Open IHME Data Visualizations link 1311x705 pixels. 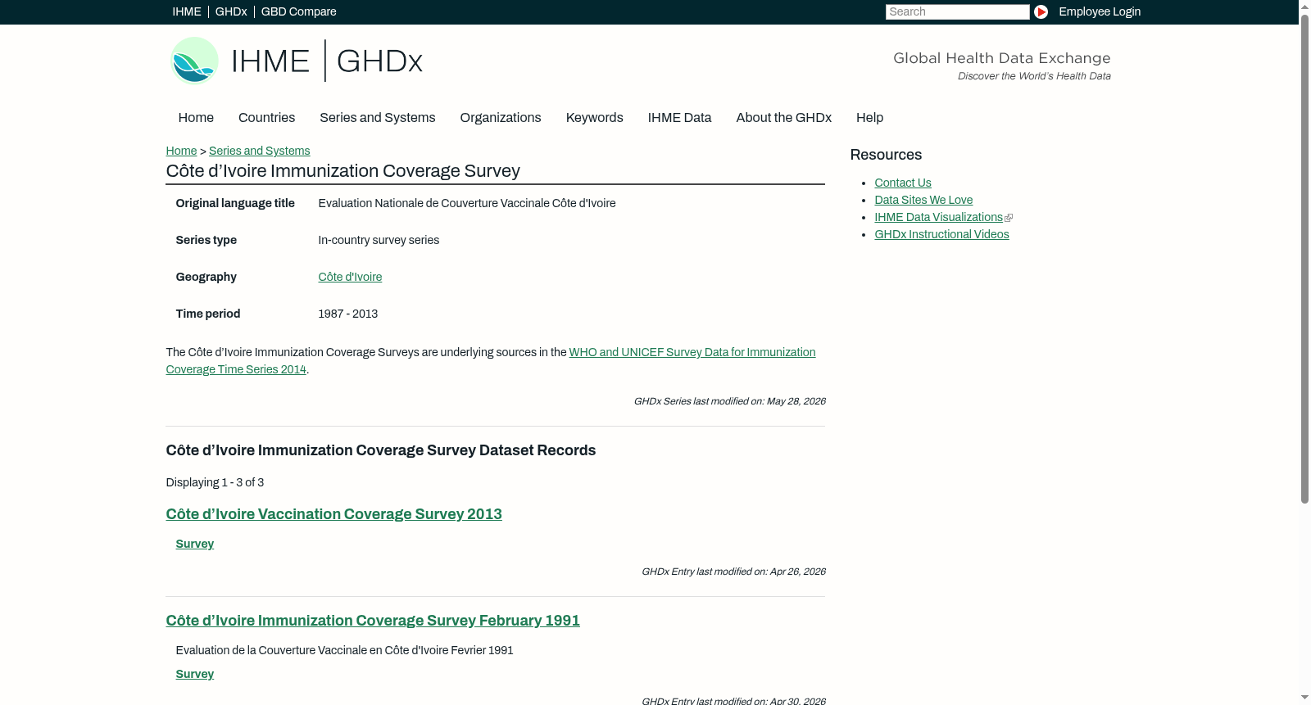click(x=938, y=217)
